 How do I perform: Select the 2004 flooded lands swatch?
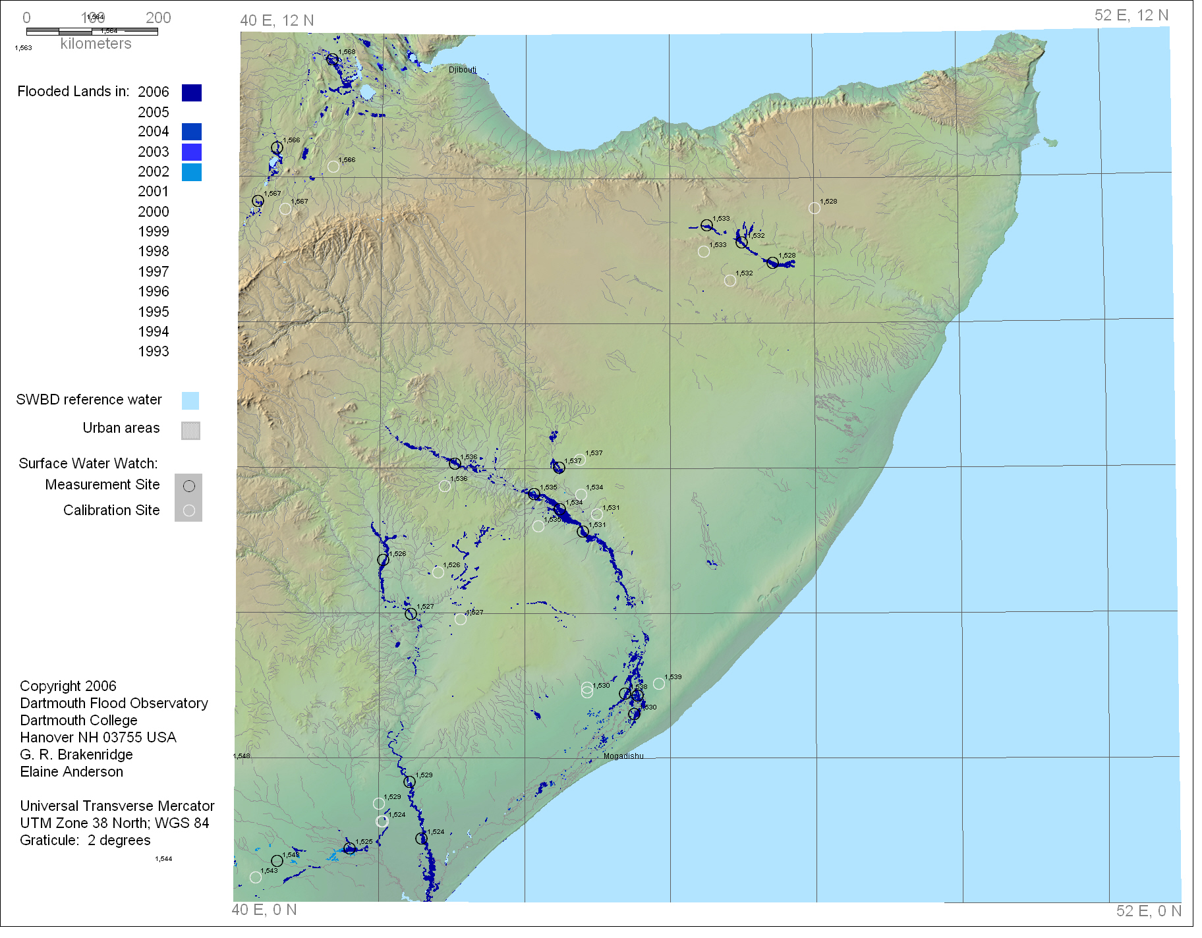(x=192, y=132)
